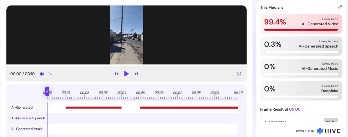
Task: Select the AI-Generated Music 0% card
Action: pos(301,68)
